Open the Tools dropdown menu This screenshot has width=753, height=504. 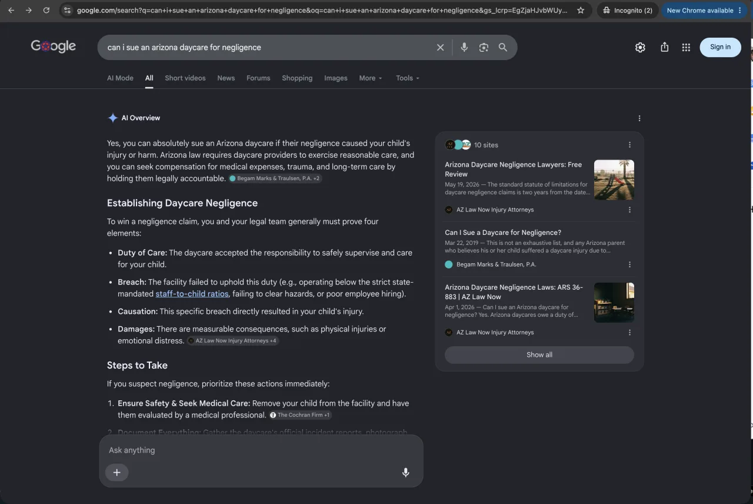click(408, 78)
